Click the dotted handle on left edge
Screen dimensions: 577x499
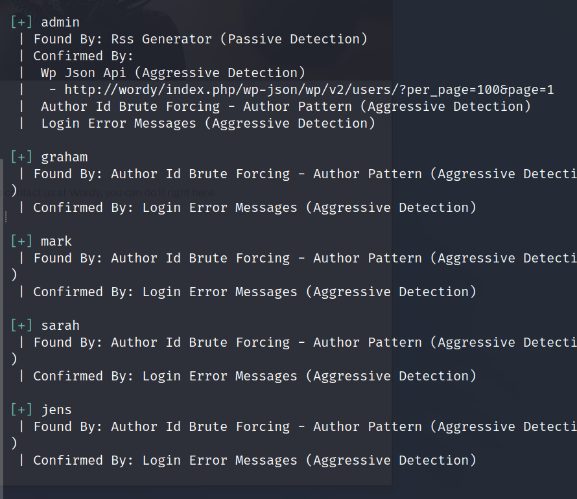point(5,216)
